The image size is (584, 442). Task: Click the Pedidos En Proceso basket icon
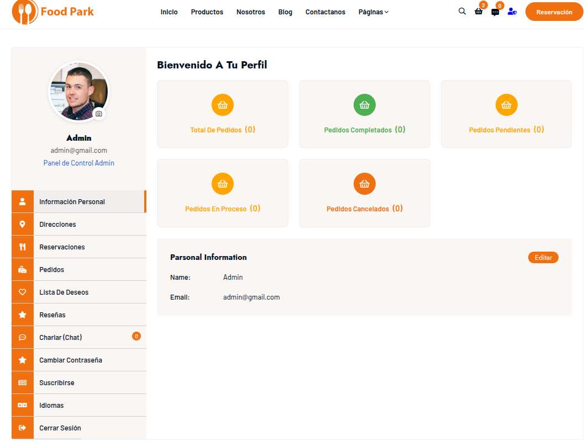tap(223, 184)
